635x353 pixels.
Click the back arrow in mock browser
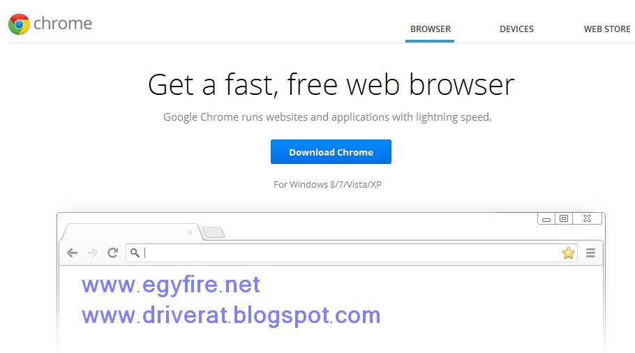[72, 253]
